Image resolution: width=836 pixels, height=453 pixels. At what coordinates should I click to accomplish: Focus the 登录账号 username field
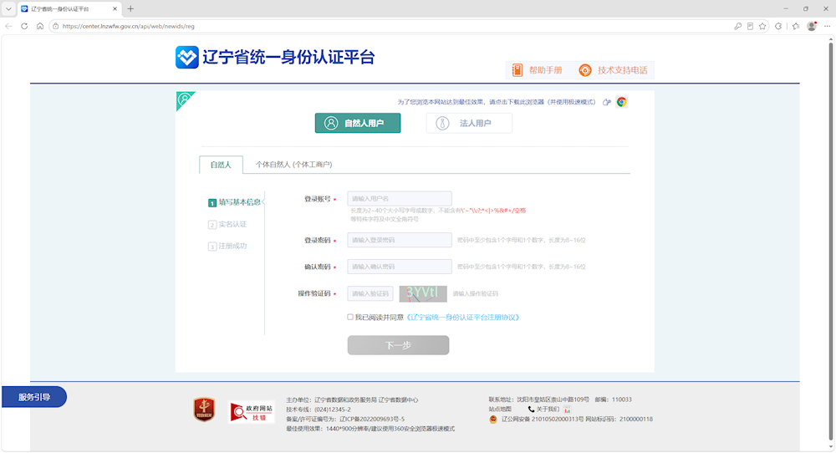coord(400,199)
